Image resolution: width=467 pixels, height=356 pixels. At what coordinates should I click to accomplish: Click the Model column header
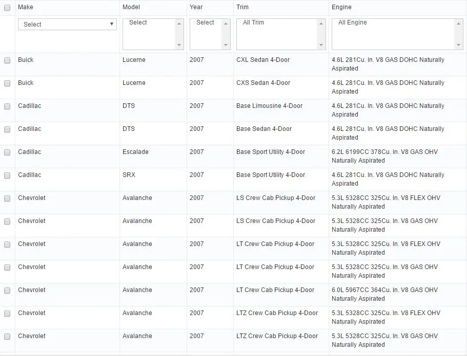(131, 7)
